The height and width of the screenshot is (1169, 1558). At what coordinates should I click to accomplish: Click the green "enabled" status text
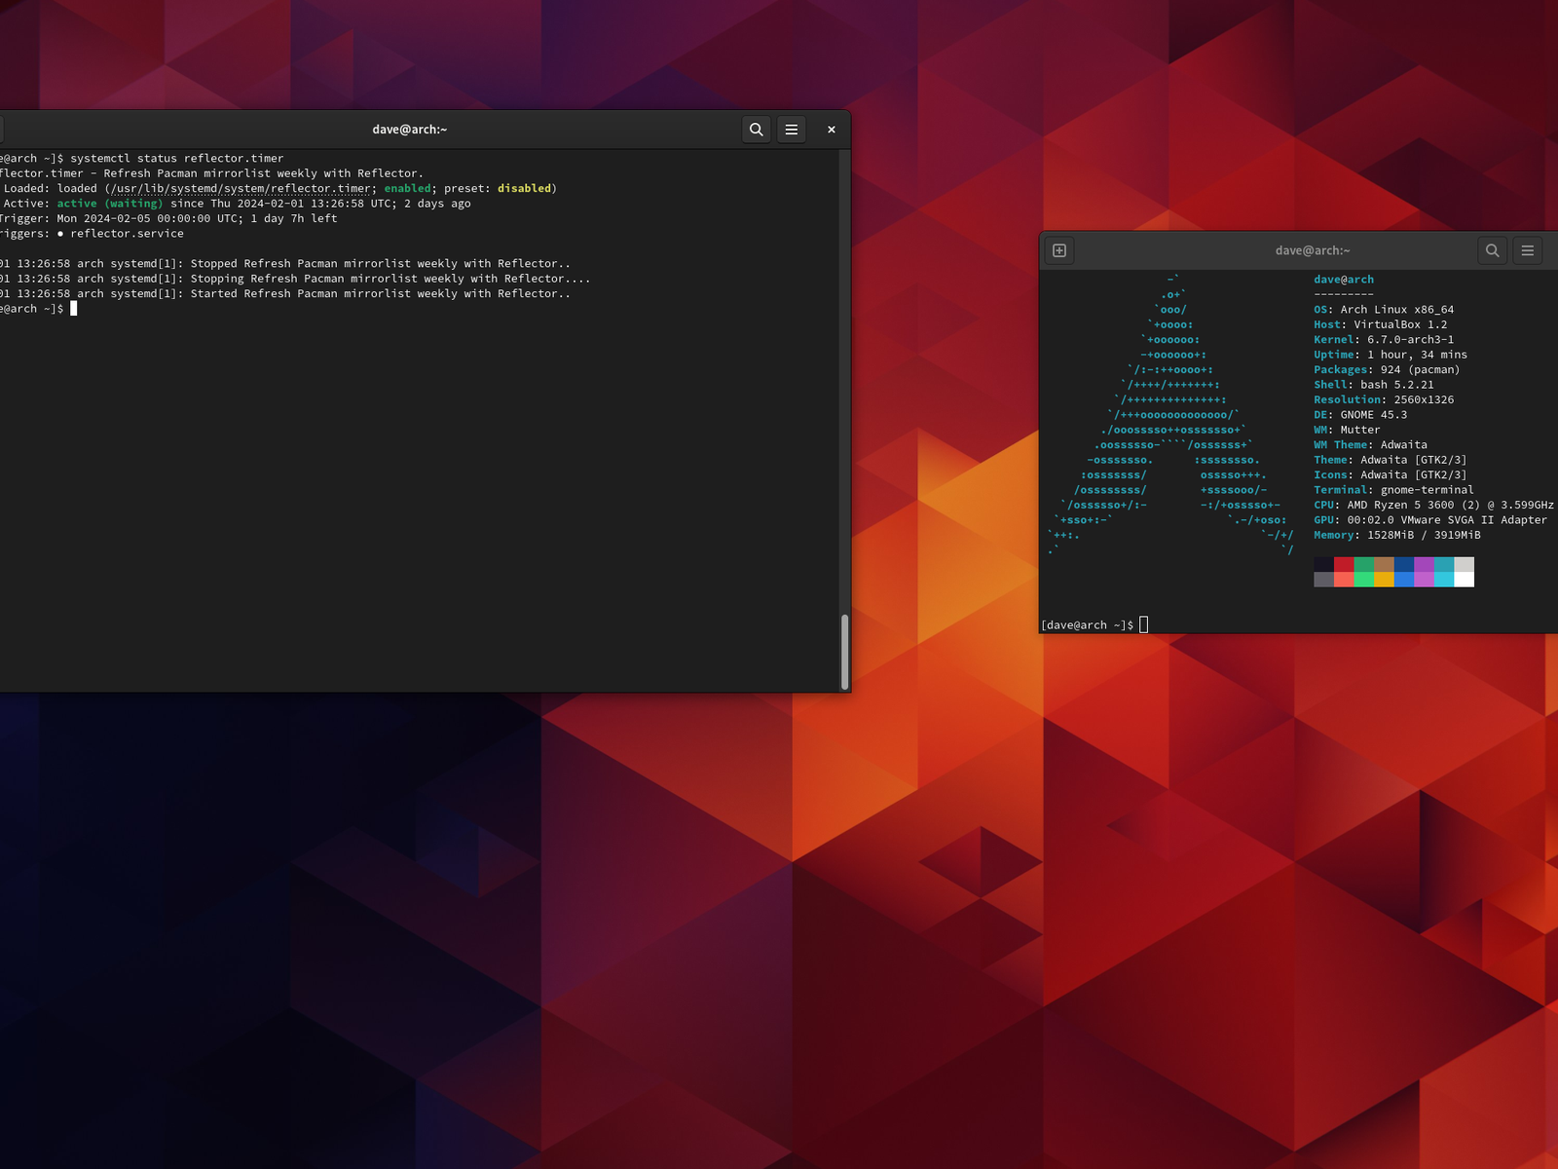407,189
